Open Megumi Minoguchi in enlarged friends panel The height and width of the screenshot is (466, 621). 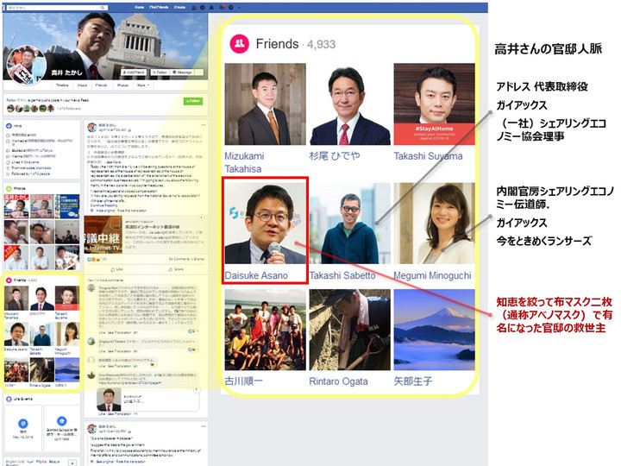pos(432,275)
